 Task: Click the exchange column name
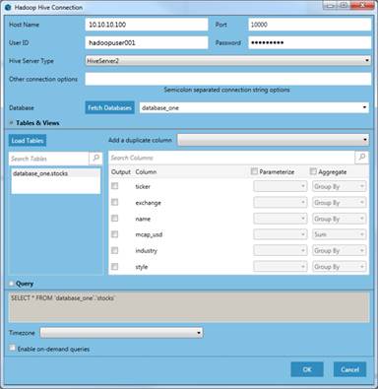(x=148, y=203)
